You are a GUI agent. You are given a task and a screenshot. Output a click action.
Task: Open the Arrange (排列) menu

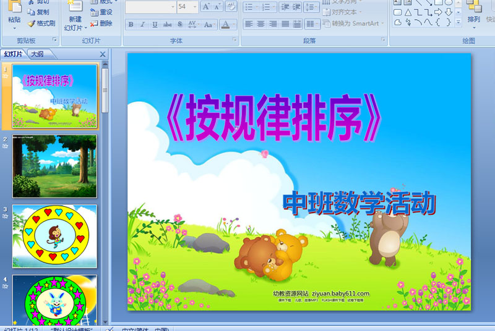point(473,14)
